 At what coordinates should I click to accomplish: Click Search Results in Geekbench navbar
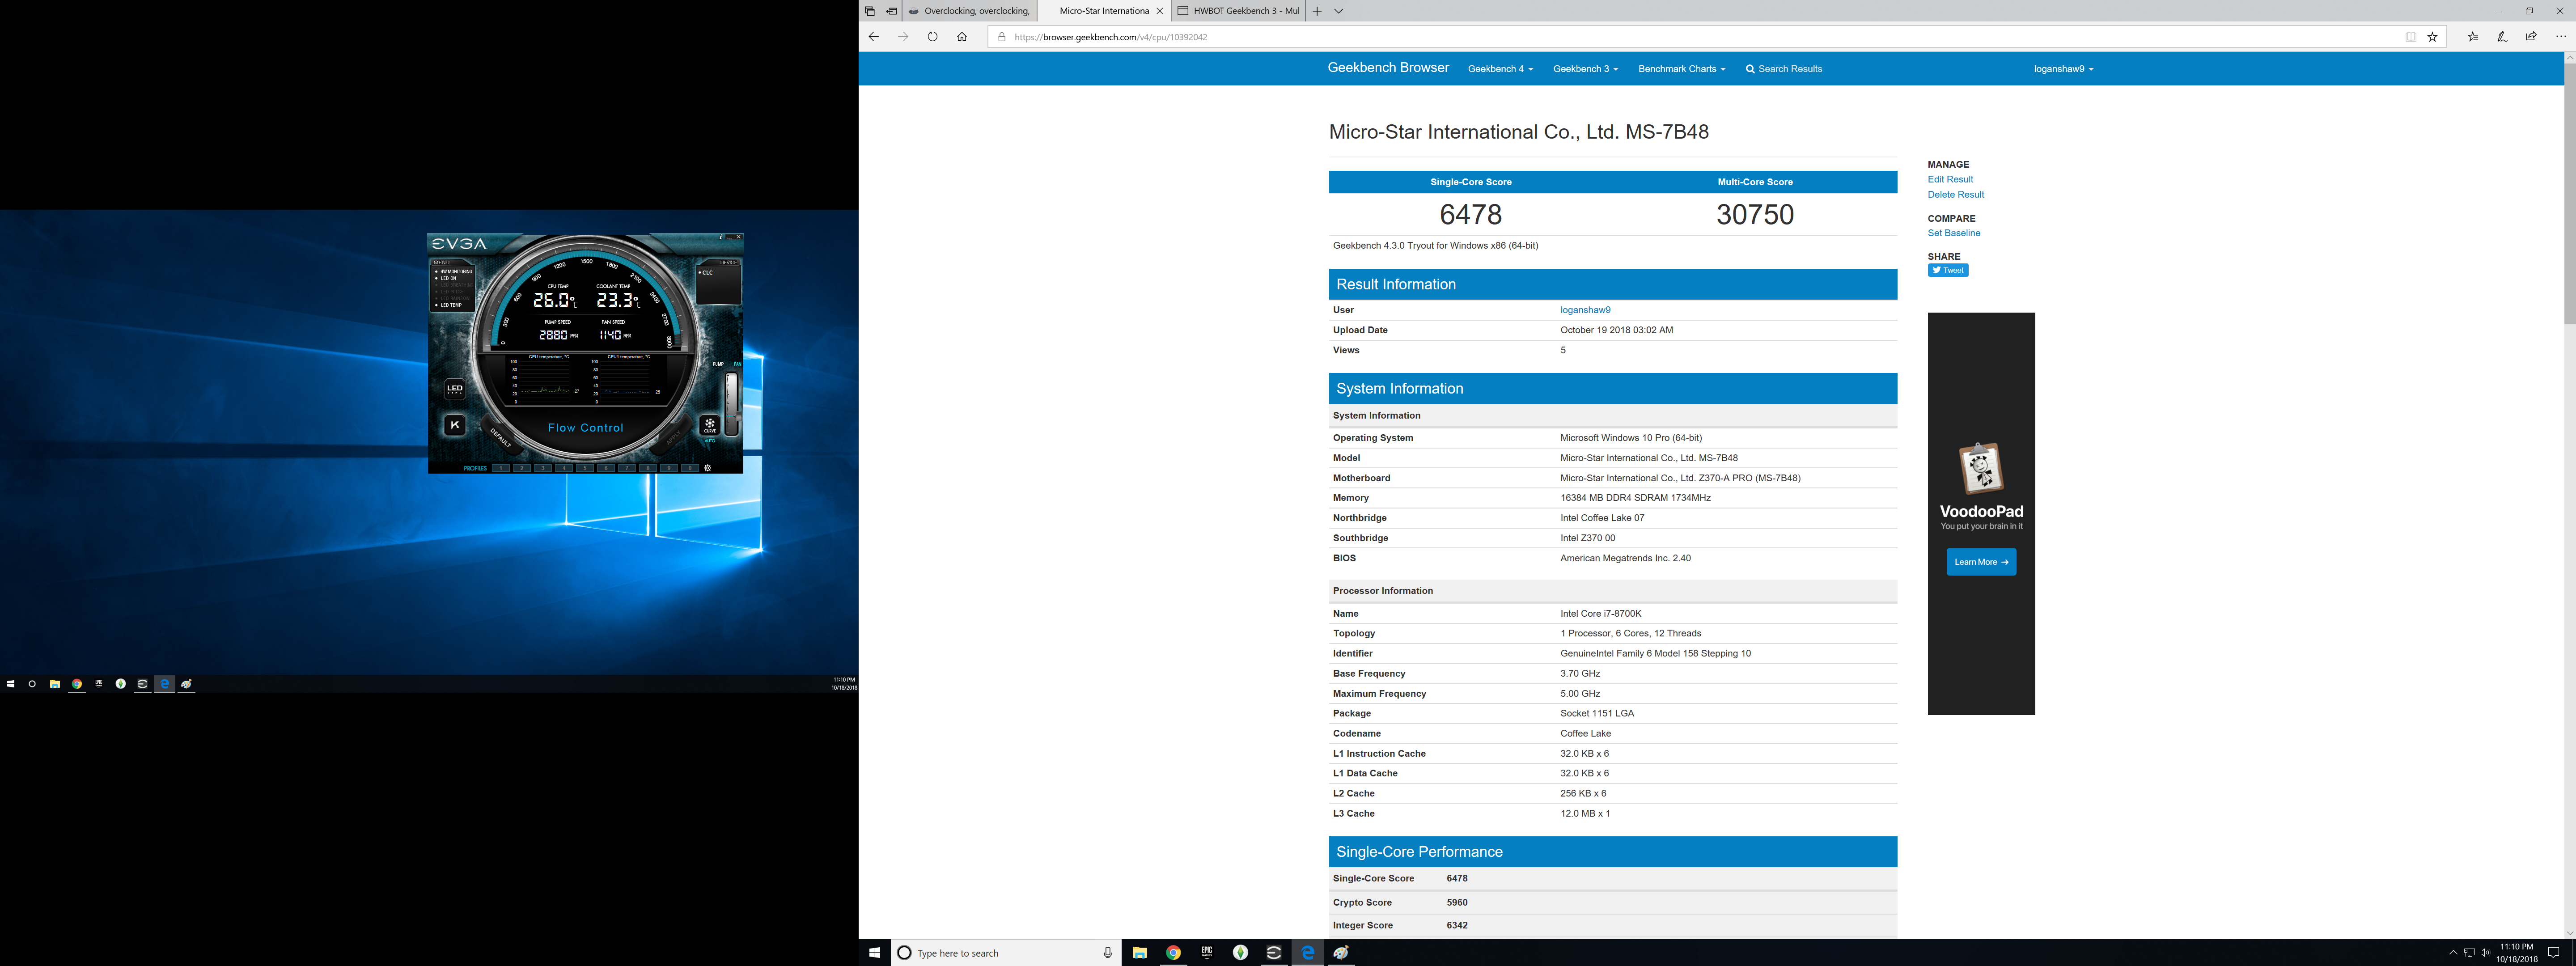coord(1784,69)
